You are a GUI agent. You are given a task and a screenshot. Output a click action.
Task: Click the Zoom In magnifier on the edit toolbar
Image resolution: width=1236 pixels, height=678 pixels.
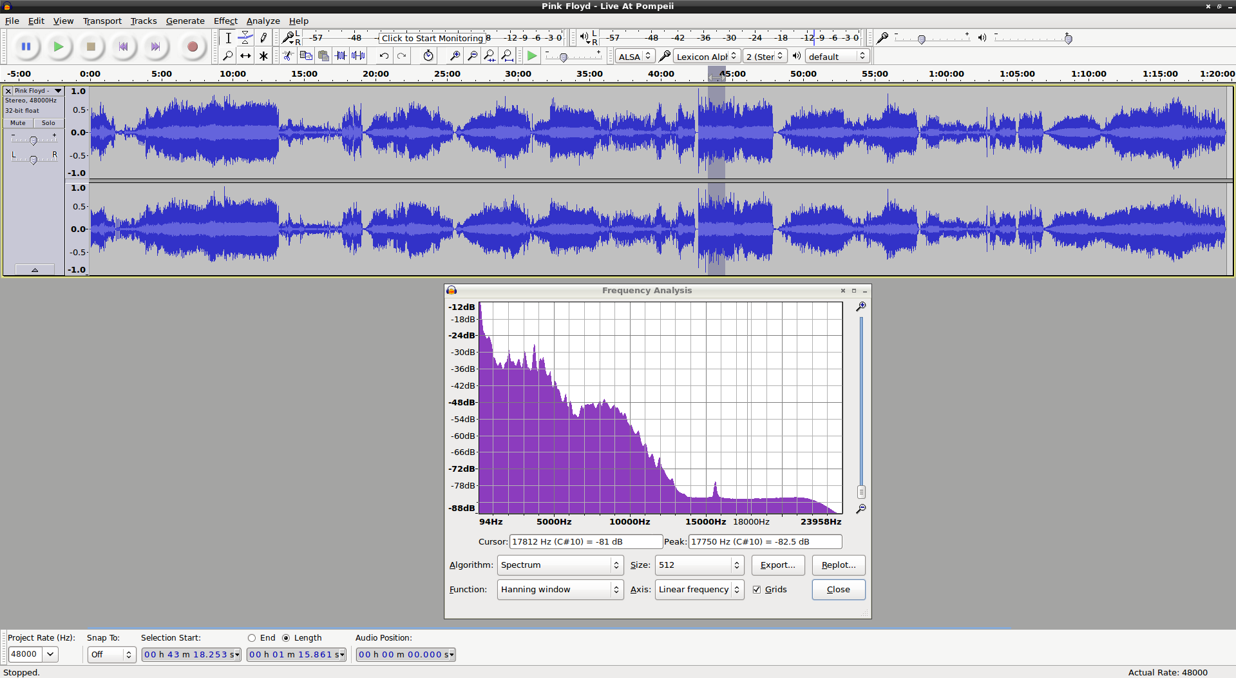(x=455, y=56)
